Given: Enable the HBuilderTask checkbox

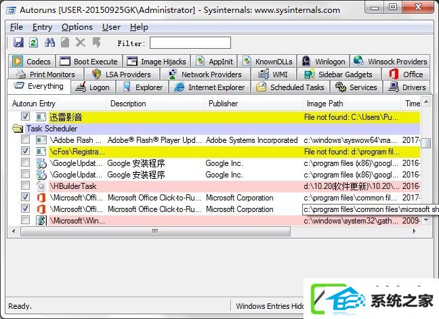Looking at the screenshot, I should 25,186.
